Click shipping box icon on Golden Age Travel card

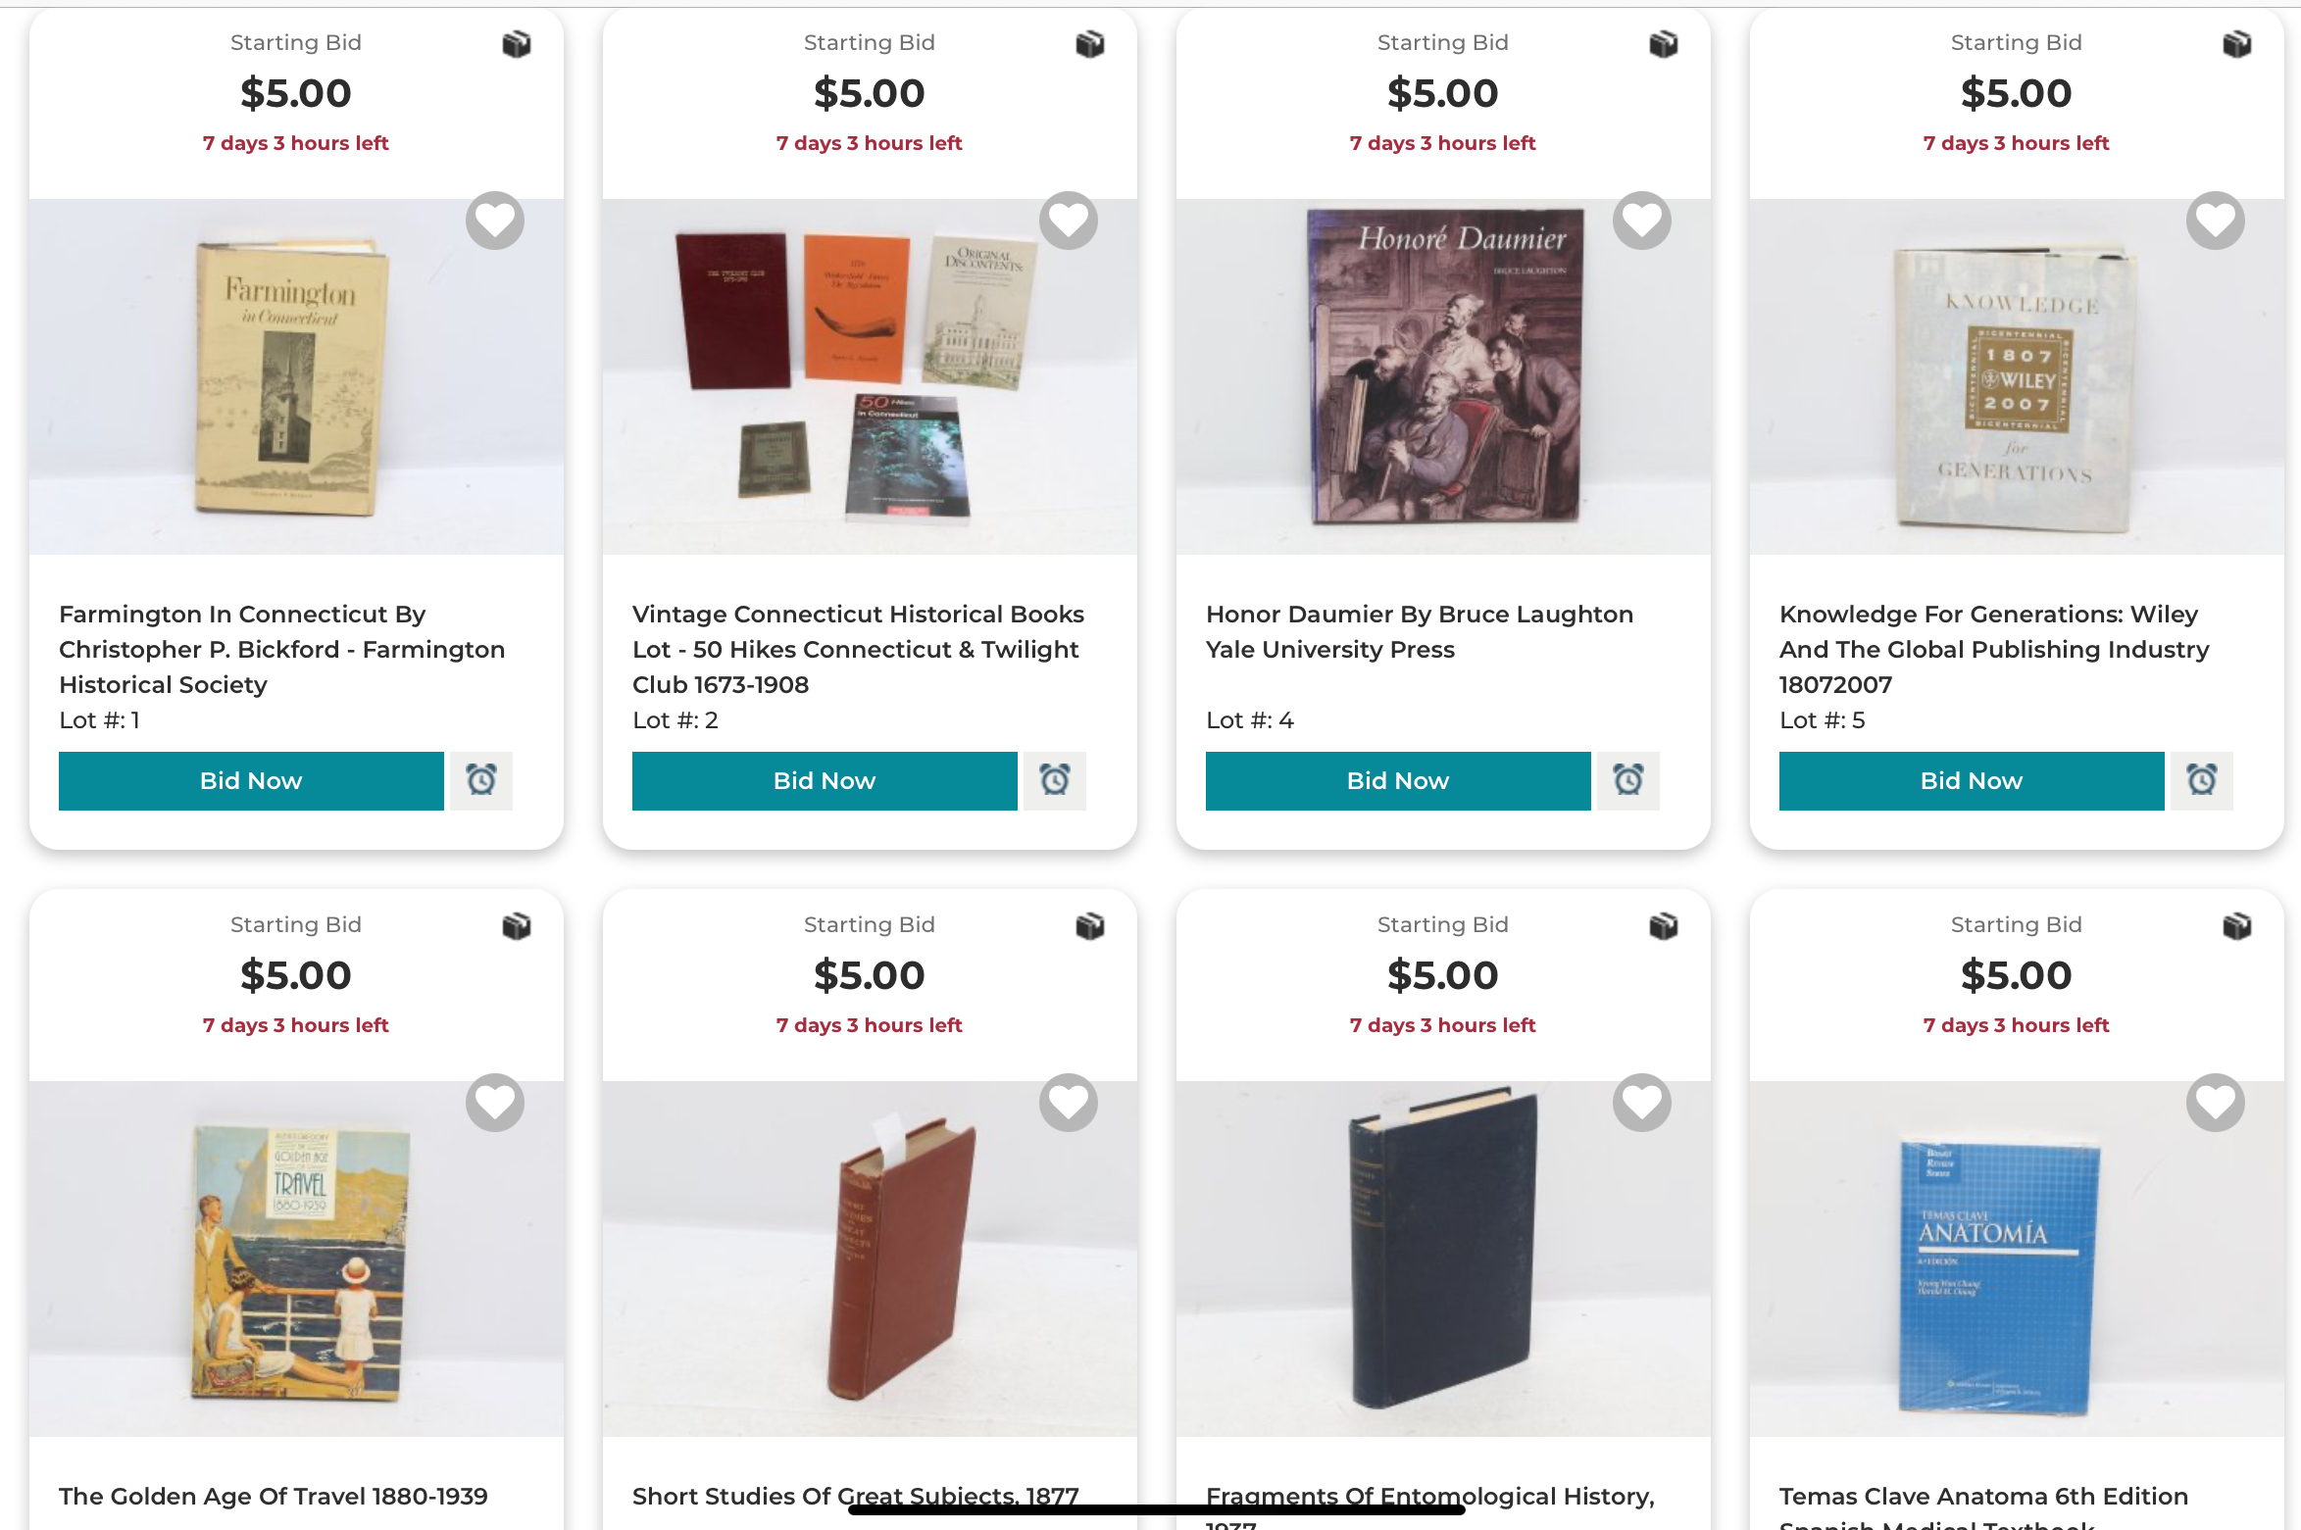click(x=517, y=926)
